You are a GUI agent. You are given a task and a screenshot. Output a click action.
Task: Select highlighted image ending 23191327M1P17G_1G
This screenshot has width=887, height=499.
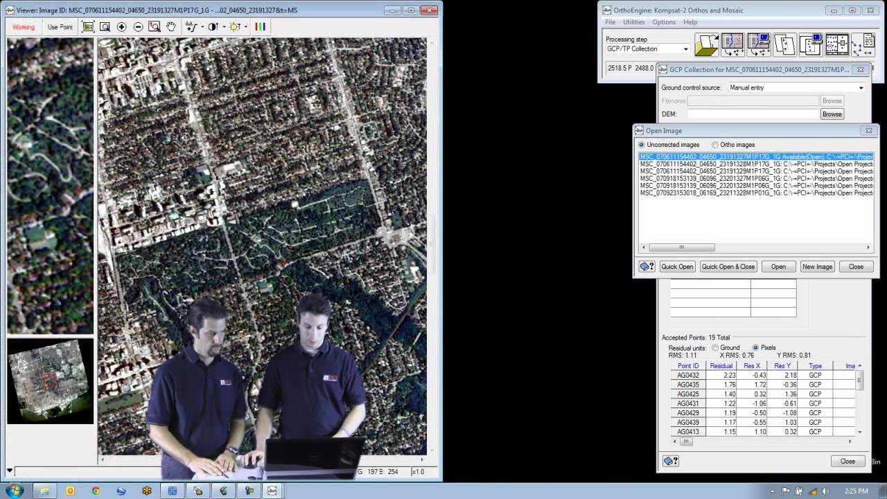(x=756, y=157)
